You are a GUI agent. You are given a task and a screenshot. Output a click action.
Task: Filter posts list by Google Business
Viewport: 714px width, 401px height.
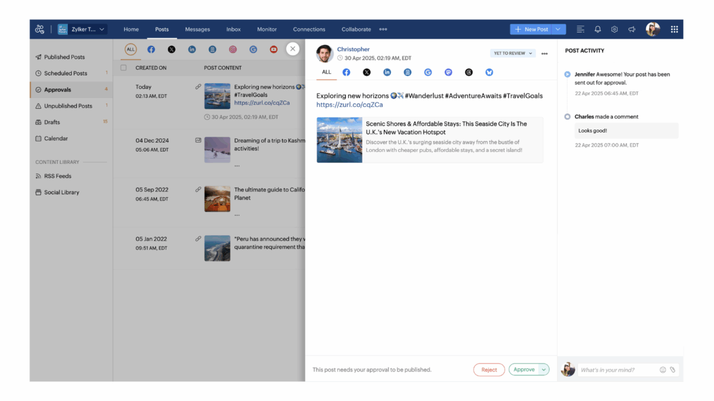click(253, 49)
